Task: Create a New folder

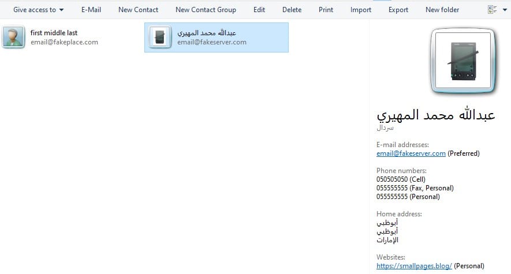Action: (442, 10)
